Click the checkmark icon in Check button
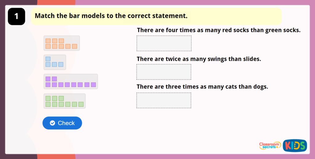Image resolution: width=315 pixels, height=159 pixels. 53,123
